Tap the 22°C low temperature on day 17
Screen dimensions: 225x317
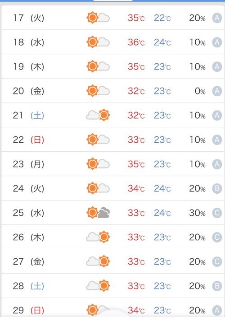pyautogui.click(x=162, y=18)
